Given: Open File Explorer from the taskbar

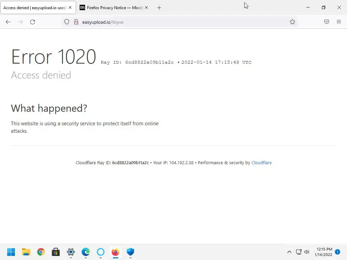Looking at the screenshot, I should click(26, 252).
